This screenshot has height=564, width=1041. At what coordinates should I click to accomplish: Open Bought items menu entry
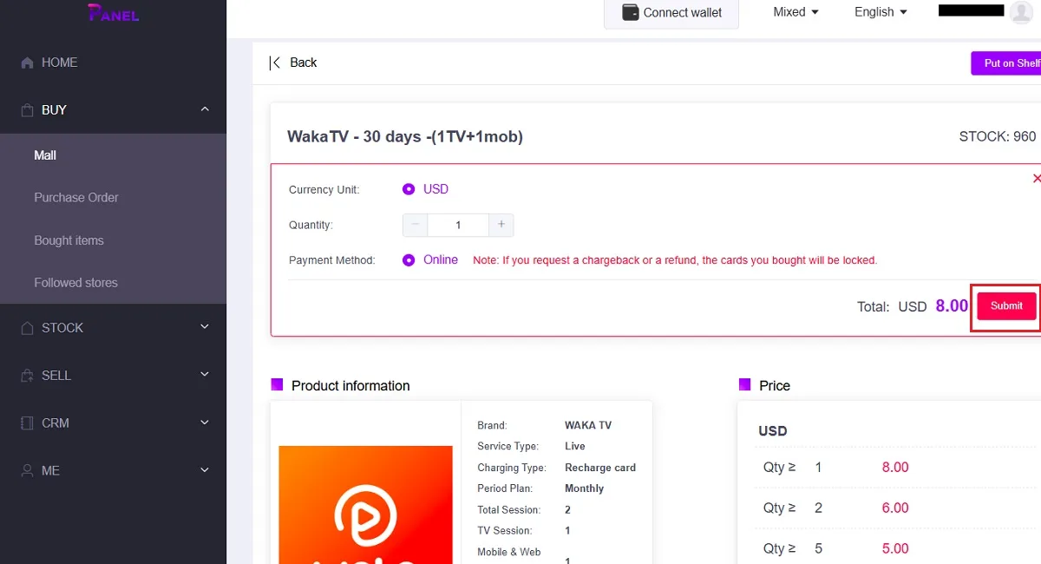click(69, 240)
